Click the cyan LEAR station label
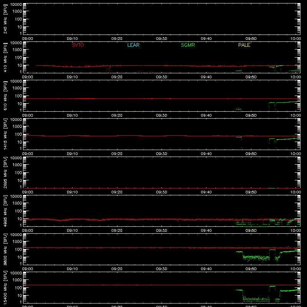 (x=133, y=45)
